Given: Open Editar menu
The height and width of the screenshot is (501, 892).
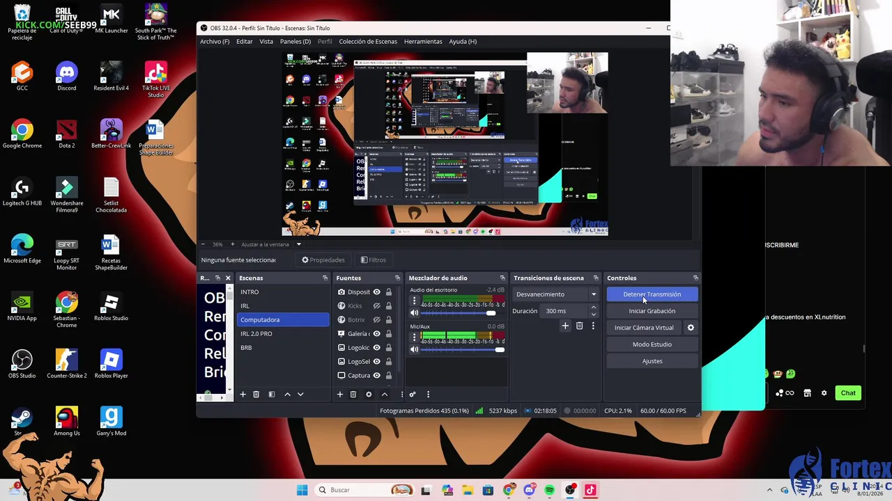Looking at the screenshot, I should pyautogui.click(x=245, y=41).
